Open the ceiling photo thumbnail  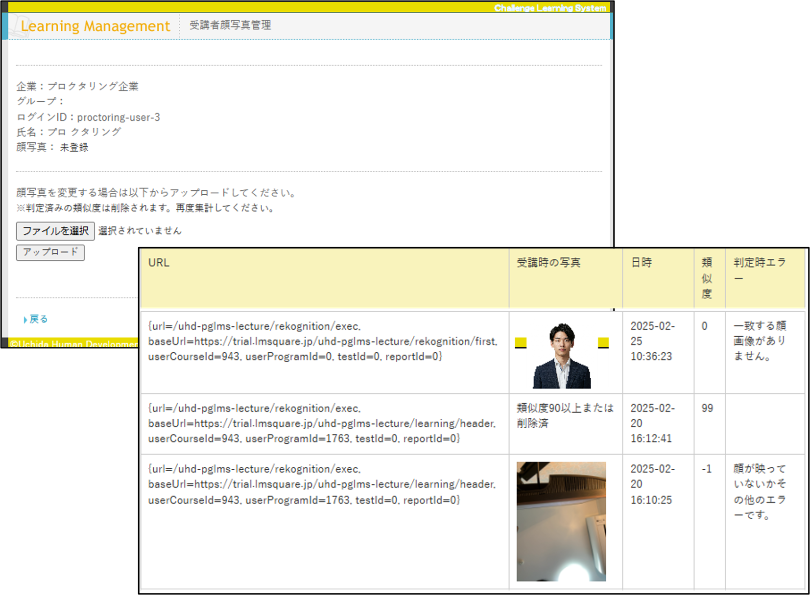[x=561, y=521]
